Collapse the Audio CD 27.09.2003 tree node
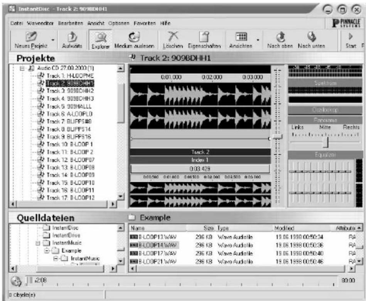Image resolution: width=366 pixels, height=301 pixels. [22, 68]
